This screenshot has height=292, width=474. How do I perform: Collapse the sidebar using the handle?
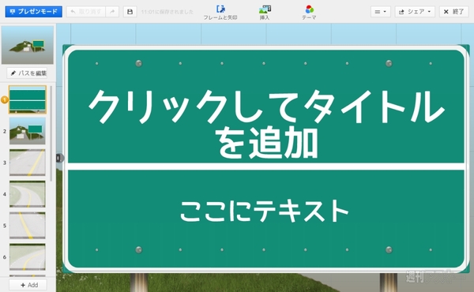point(59,158)
